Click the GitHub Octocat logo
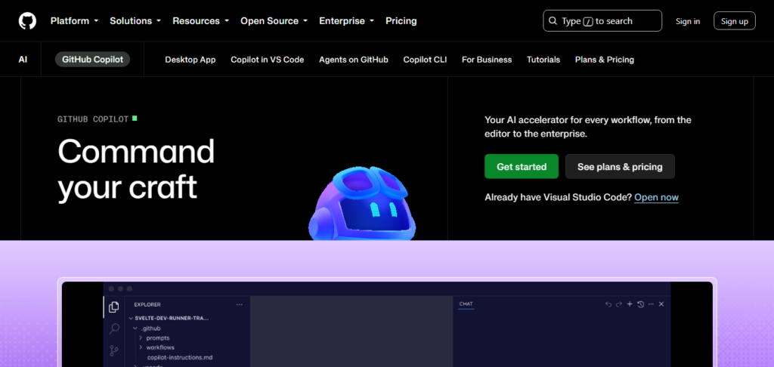Viewport: 774px width, 367px height. pos(28,20)
